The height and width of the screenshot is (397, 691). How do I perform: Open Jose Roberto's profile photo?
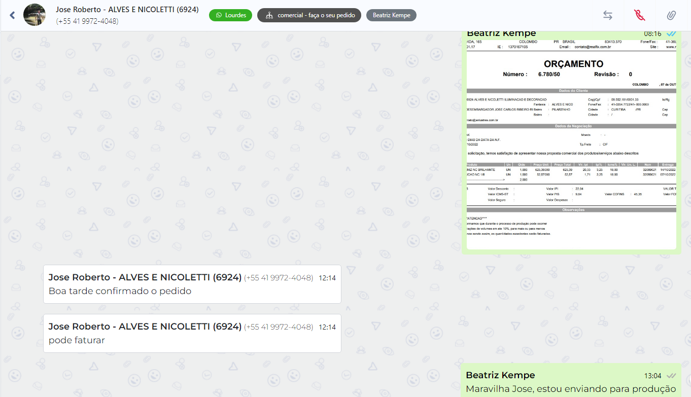pos(34,15)
